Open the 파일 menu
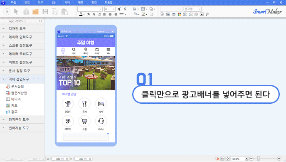 coord(13,2)
